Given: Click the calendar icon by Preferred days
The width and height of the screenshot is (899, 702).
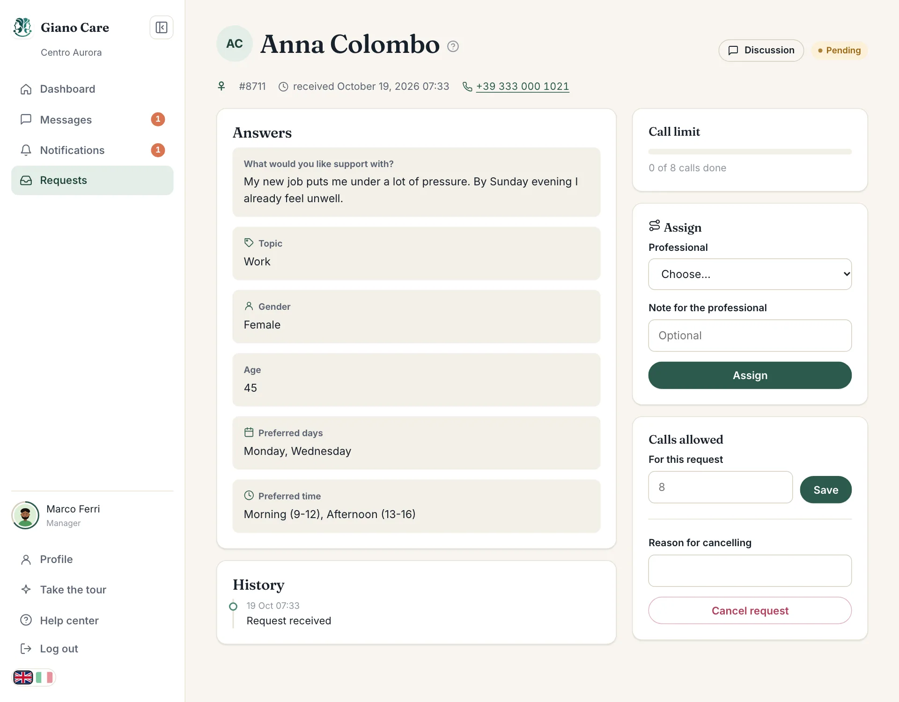Looking at the screenshot, I should [x=249, y=432].
